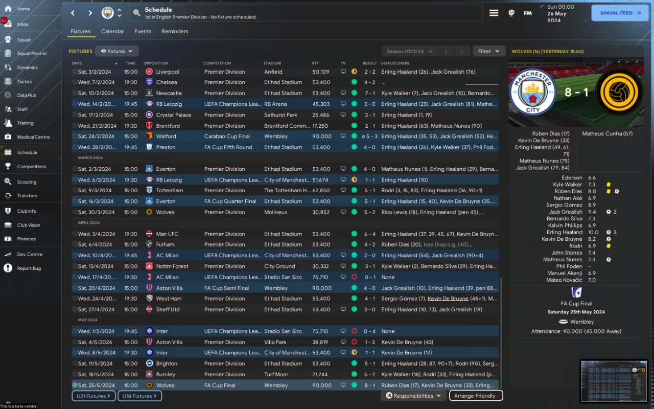Toggle the check circle on Crystal Palace fixture
Screen dimensions: 654x409
point(75,115)
